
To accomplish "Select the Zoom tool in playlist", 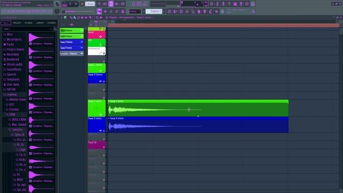I will pos(97,18).
